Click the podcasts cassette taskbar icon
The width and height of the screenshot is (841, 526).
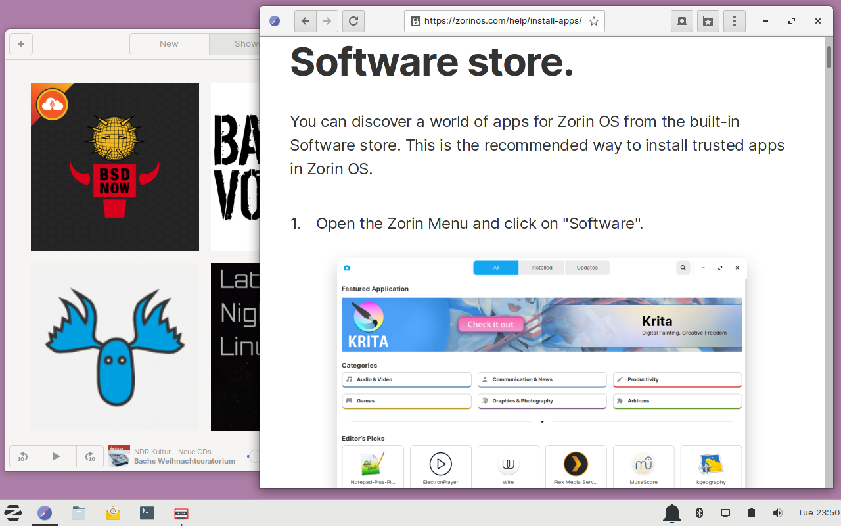181,513
